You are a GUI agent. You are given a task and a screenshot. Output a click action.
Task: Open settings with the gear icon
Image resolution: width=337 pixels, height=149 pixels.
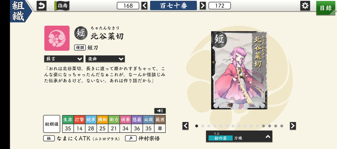tap(305, 6)
